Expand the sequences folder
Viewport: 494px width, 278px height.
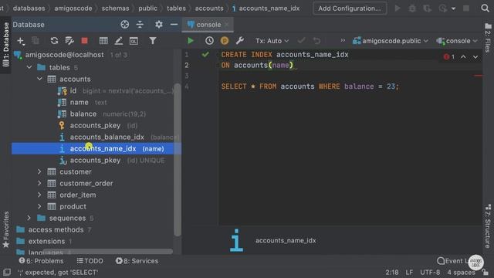pyautogui.click(x=29, y=218)
